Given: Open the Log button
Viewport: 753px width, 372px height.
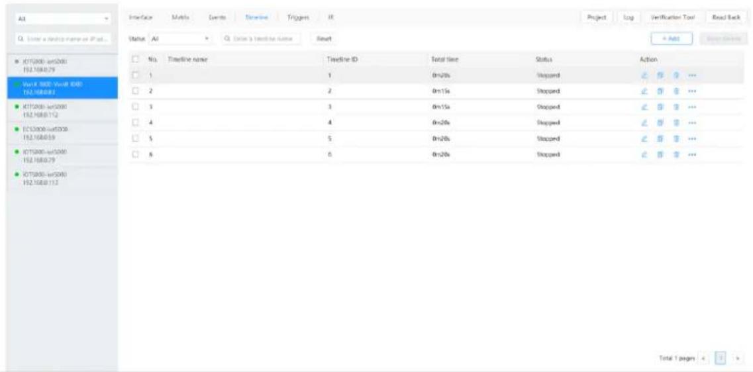Looking at the screenshot, I should pos(628,18).
